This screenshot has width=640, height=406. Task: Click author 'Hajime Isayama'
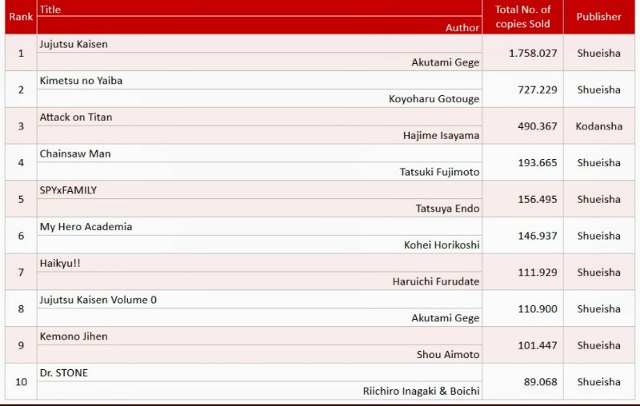pyautogui.click(x=442, y=136)
